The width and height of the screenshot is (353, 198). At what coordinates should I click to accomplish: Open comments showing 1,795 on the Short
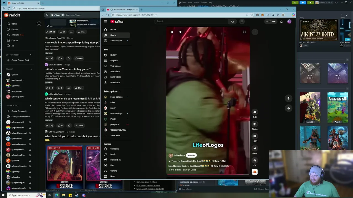(255, 136)
